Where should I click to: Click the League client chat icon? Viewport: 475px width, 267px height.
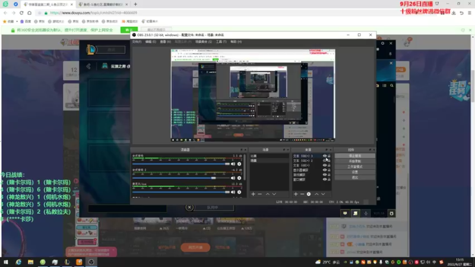[x=345, y=214]
